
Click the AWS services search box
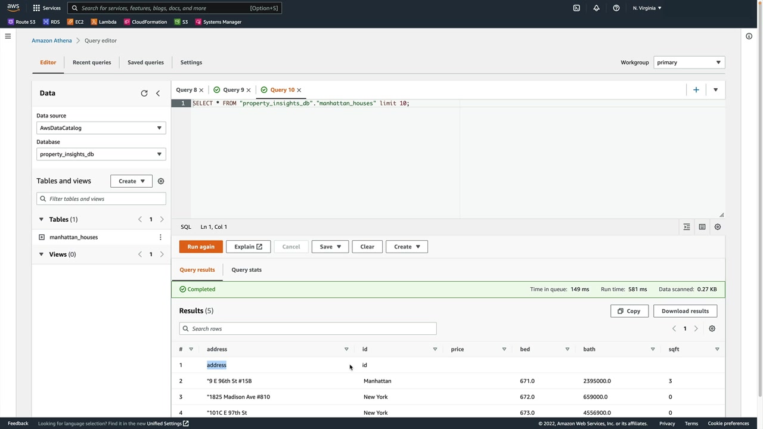(x=174, y=8)
